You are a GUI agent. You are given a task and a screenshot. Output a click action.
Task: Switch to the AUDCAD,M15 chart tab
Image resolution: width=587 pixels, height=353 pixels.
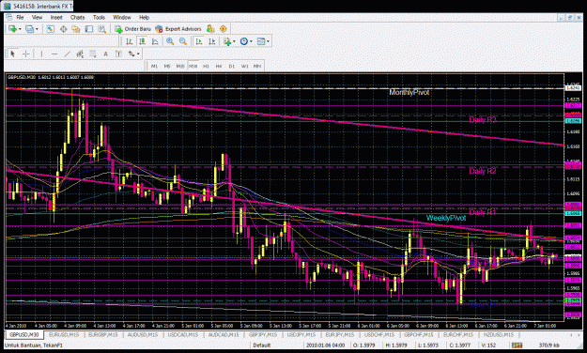[x=224, y=334]
